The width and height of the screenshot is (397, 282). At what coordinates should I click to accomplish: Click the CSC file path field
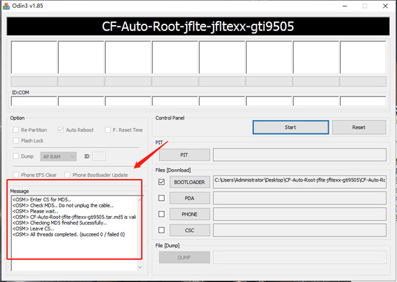(300, 230)
